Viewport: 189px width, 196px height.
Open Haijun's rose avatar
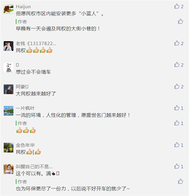pyautogui.click(x=8, y=9)
